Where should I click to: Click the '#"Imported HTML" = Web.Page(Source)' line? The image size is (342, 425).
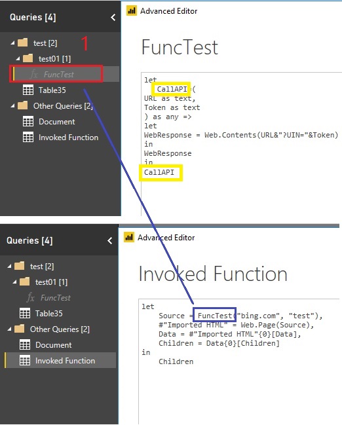pyautogui.click(x=236, y=325)
